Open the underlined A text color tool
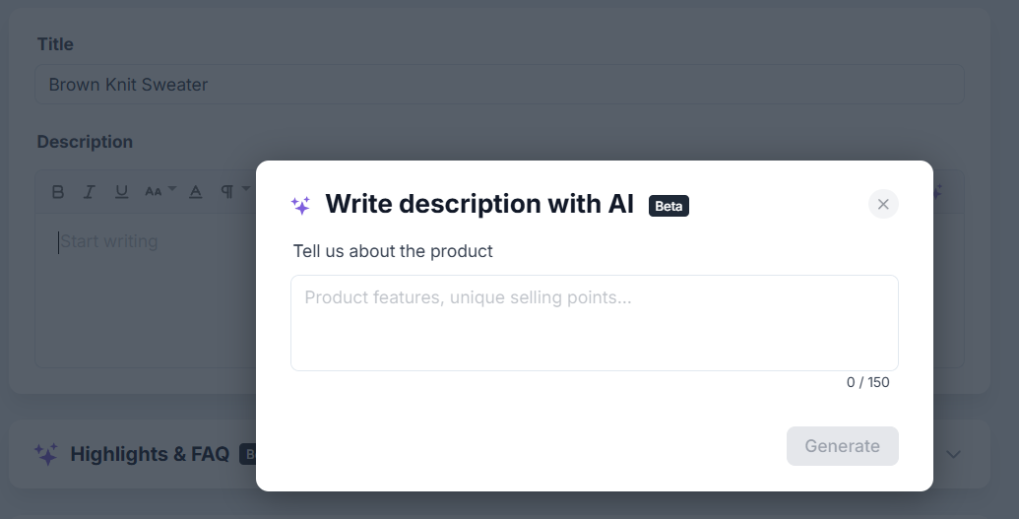This screenshot has height=519, width=1019. click(196, 192)
